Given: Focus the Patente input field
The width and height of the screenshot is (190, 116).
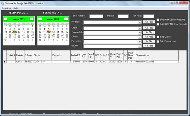Looking at the screenshot, I should pyautogui.click(x=123, y=16).
